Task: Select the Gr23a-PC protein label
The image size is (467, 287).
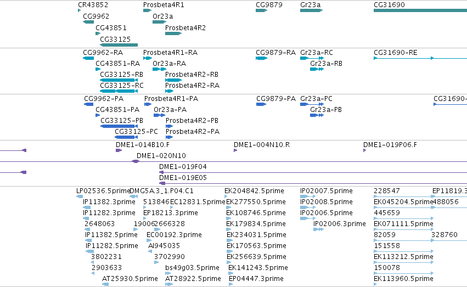Action: pyautogui.click(x=316, y=99)
